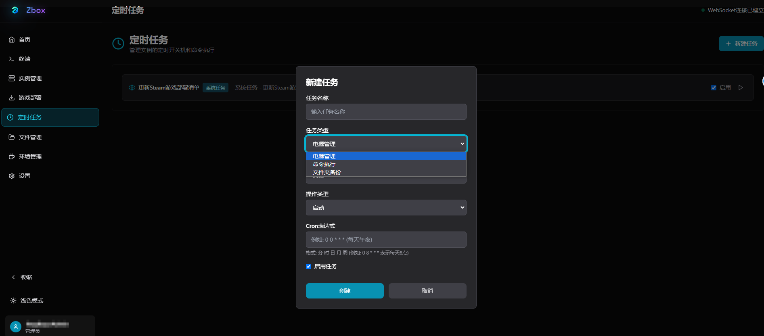The image size is (764, 336).
Task: Choose 命令执行 from the dropdown list
Action: [x=386, y=164]
